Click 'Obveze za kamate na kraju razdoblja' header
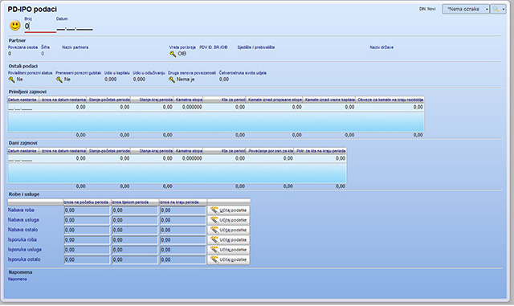 pyautogui.click(x=390, y=100)
